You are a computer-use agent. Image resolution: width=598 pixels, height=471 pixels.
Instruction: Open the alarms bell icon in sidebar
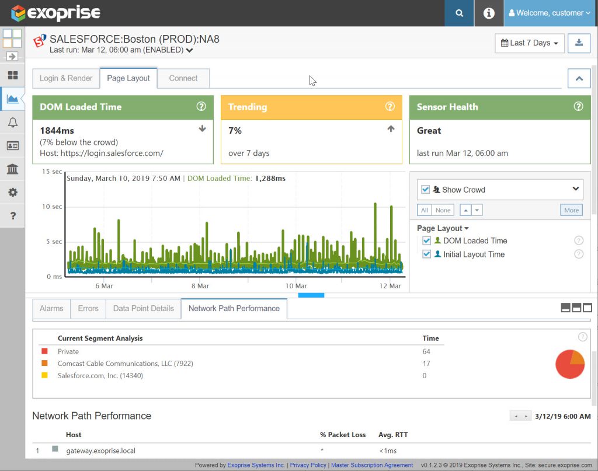click(13, 123)
